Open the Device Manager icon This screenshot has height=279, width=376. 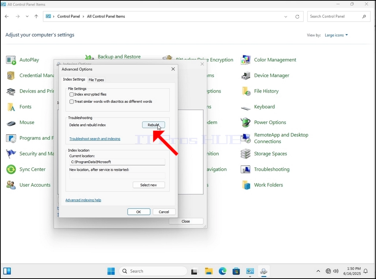pos(245,75)
